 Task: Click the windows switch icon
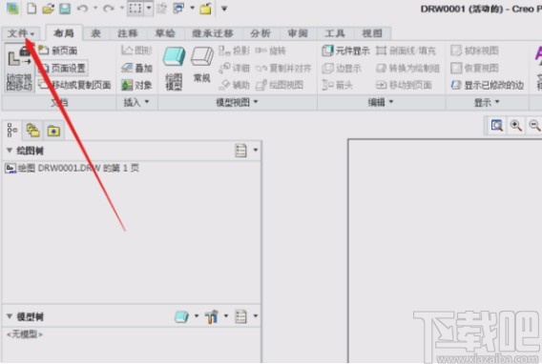[178, 9]
